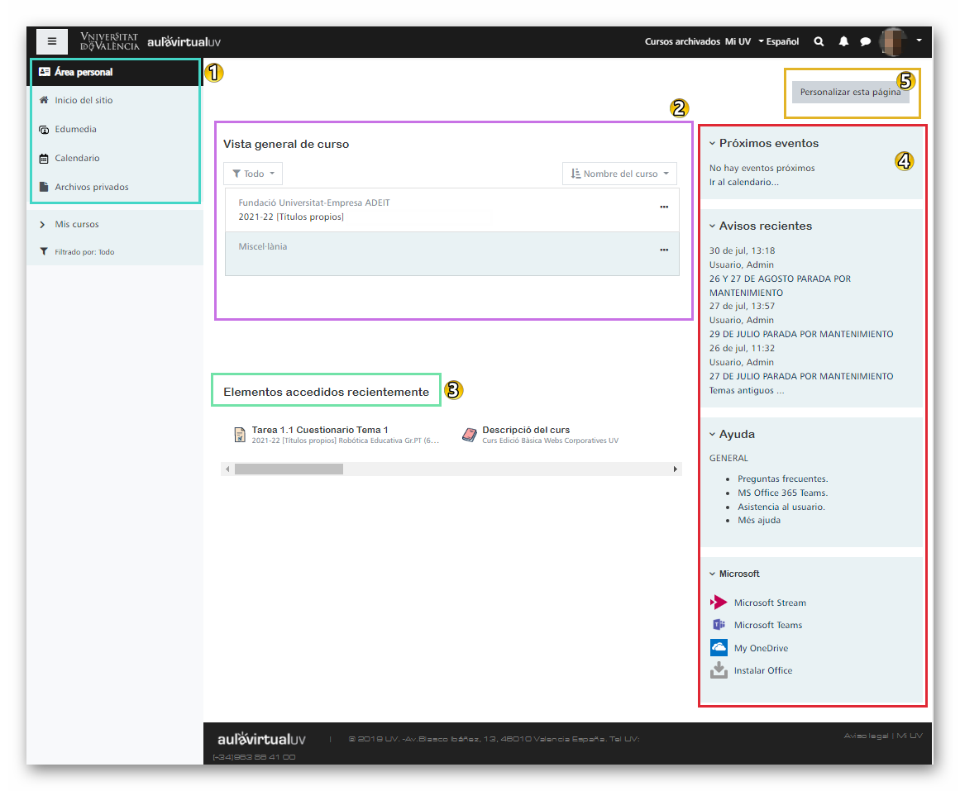This screenshot has height=791, width=960.
Task: Click the Microsoft Stream icon
Action: (x=719, y=603)
